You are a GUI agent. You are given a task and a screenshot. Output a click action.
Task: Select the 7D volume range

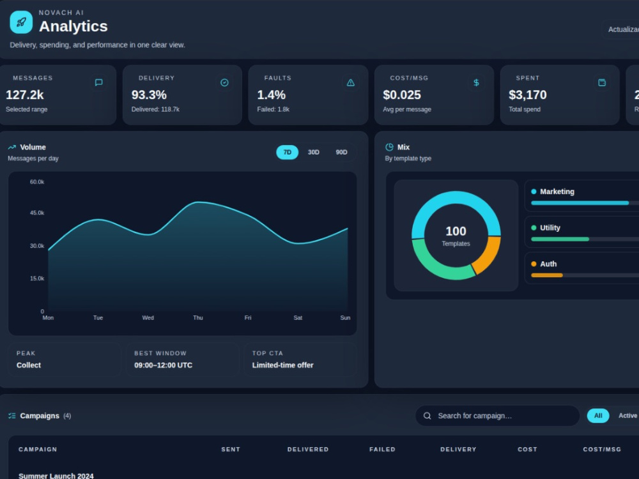pyautogui.click(x=288, y=153)
